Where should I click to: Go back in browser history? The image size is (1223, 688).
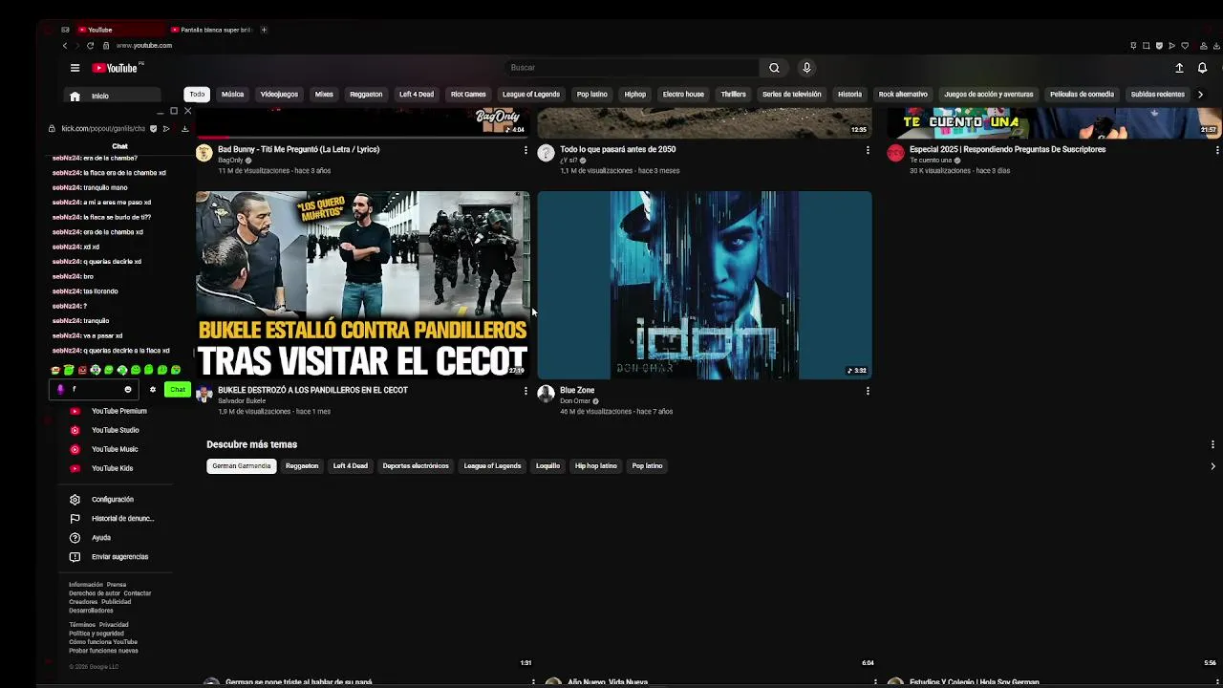click(65, 45)
